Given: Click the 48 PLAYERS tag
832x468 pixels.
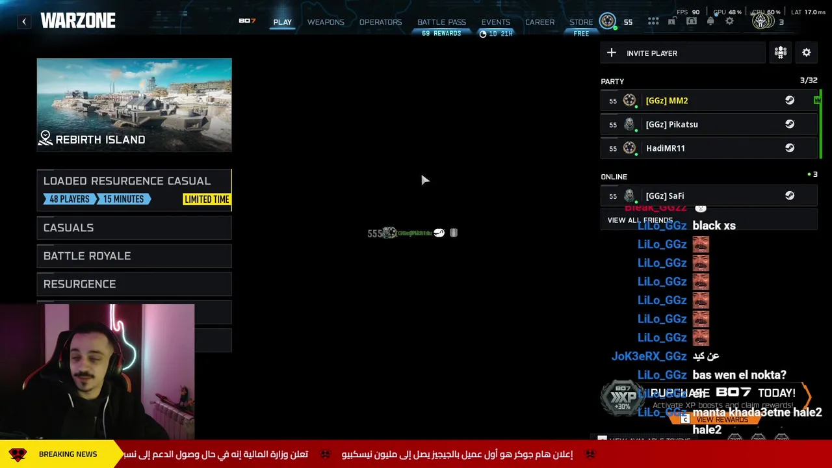Looking at the screenshot, I should [69, 200].
